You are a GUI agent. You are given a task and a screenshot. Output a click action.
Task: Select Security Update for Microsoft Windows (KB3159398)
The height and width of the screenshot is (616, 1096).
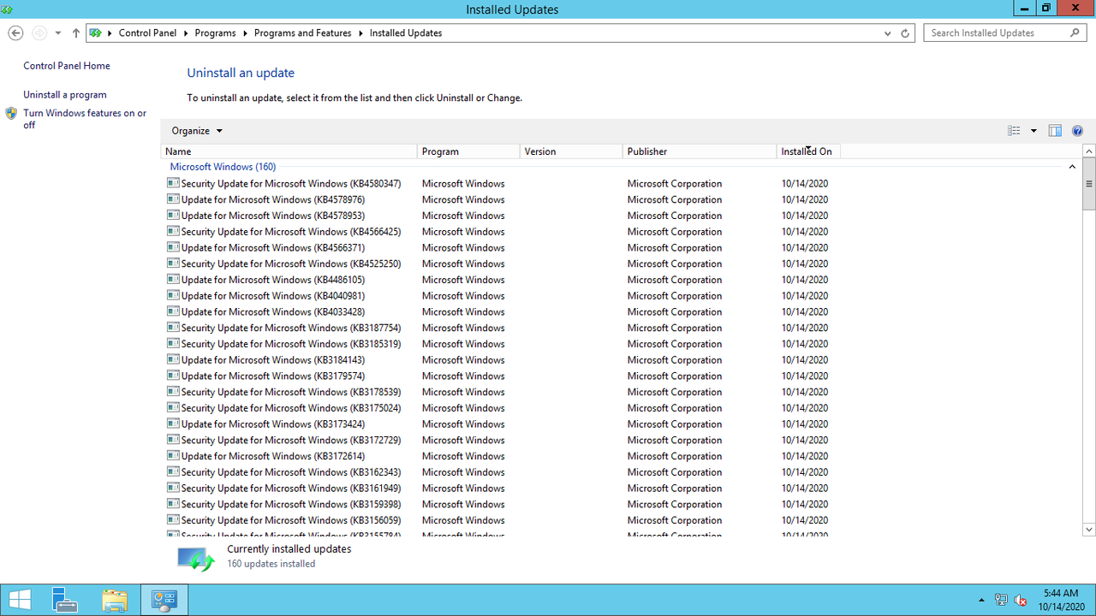point(291,504)
